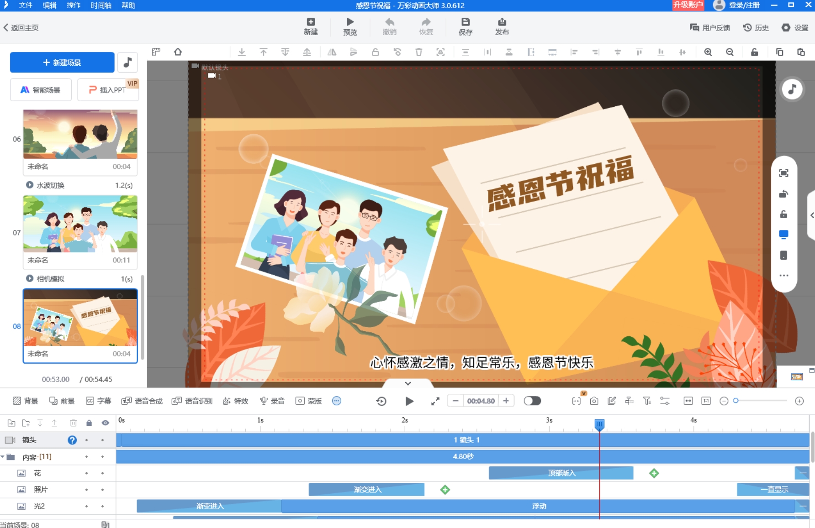Click the scene list vertical scrollbar
This screenshot has width=815, height=528.
(142, 317)
